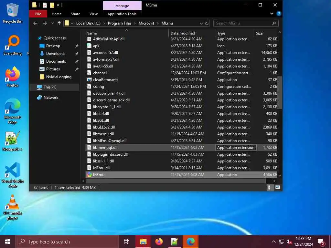Sort files by the Size column
The height and width of the screenshot is (248, 331).
click(x=266, y=33)
